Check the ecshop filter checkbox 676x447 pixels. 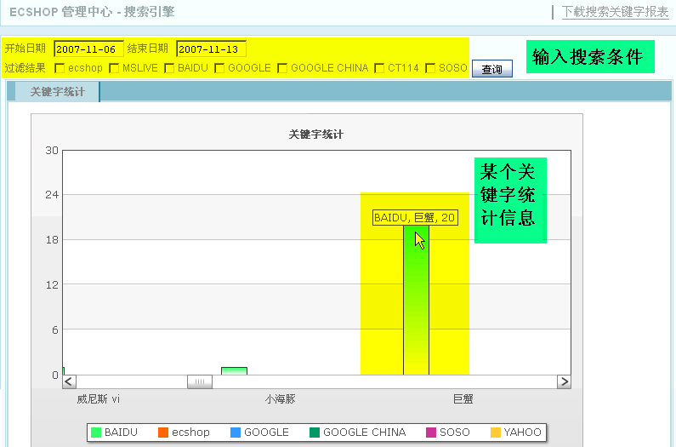(60, 68)
